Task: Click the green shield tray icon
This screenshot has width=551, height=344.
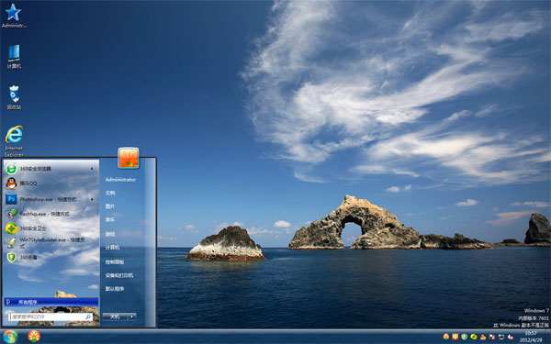Action: click(x=464, y=337)
